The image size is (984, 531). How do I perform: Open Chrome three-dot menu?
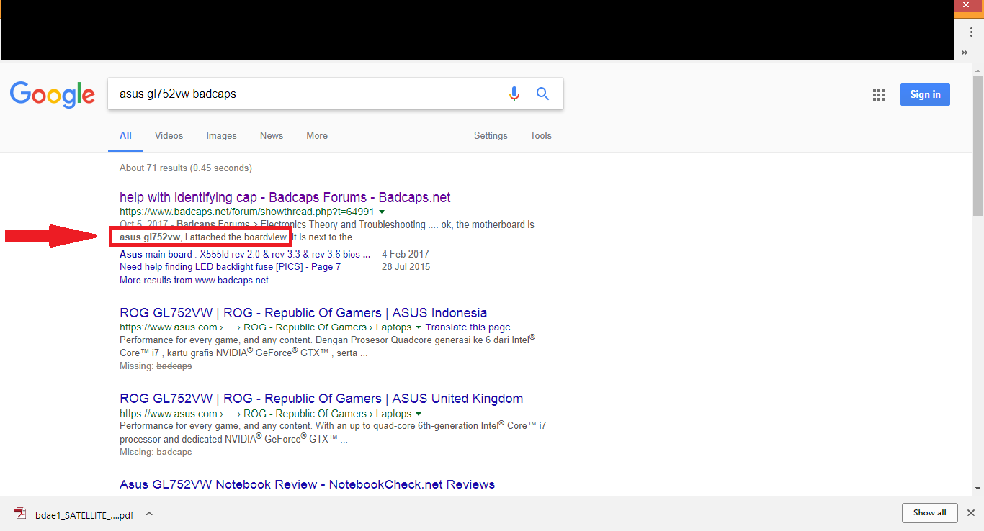[x=970, y=32]
